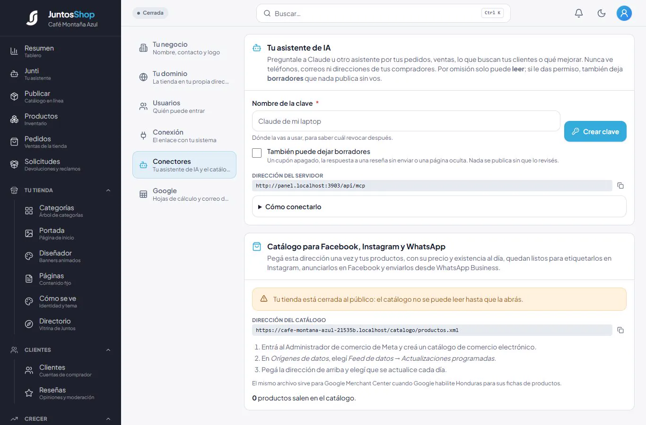
Task: Click the Portada image icon
Action: tap(29, 233)
